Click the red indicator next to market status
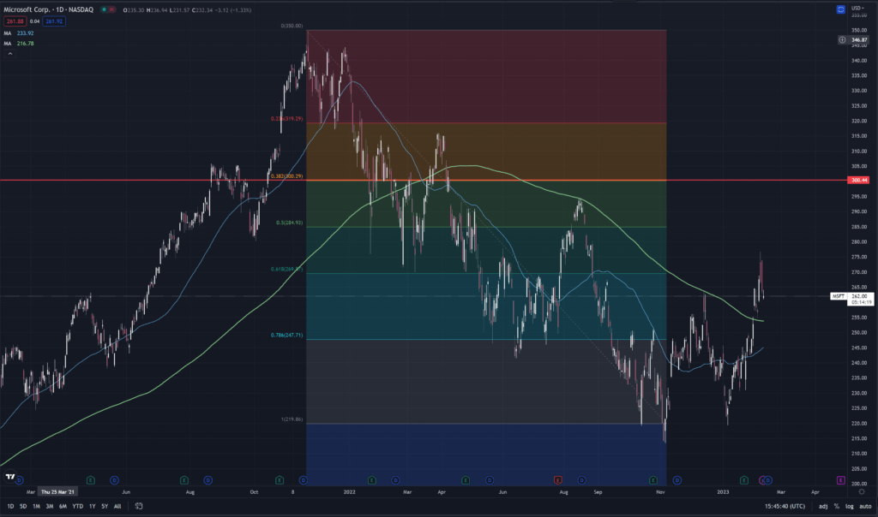Viewport: 878px width, 517px height. [x=112, y=9]
